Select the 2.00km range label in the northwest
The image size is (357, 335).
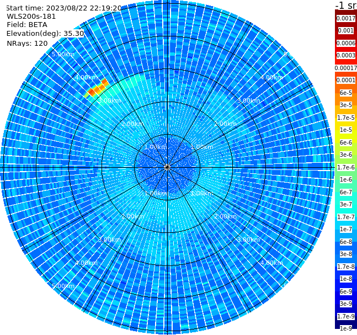click(x=133, y=124)
